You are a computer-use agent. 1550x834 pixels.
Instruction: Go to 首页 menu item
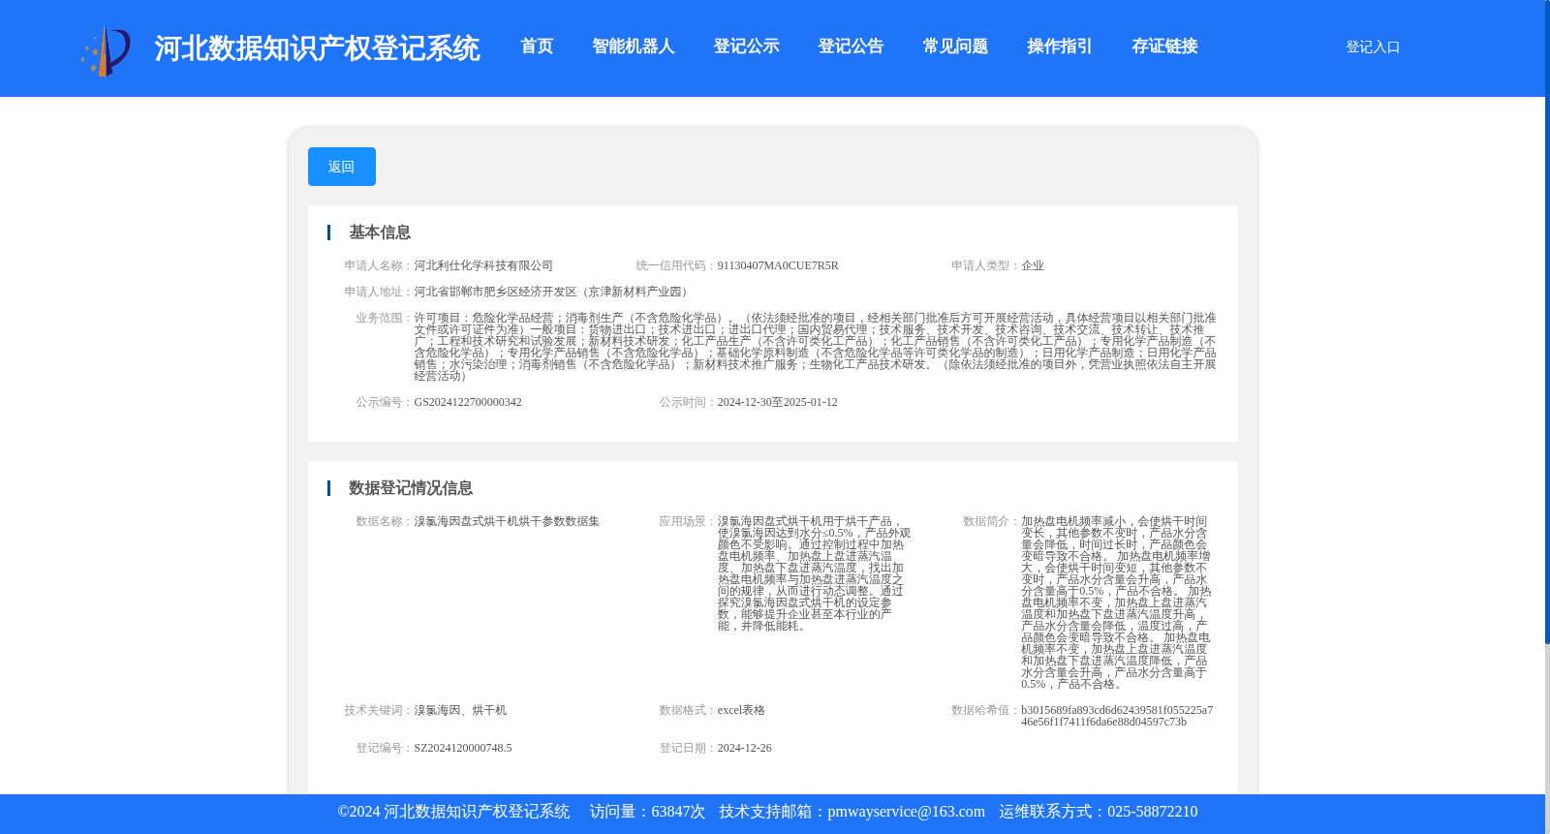[x=537, y=46]
